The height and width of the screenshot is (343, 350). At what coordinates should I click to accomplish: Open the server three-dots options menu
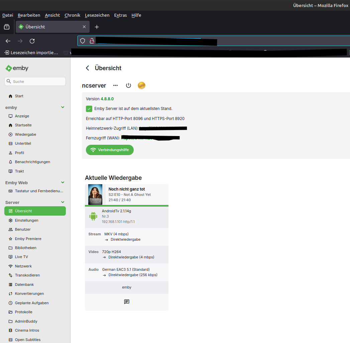click(x=115, y=86)
